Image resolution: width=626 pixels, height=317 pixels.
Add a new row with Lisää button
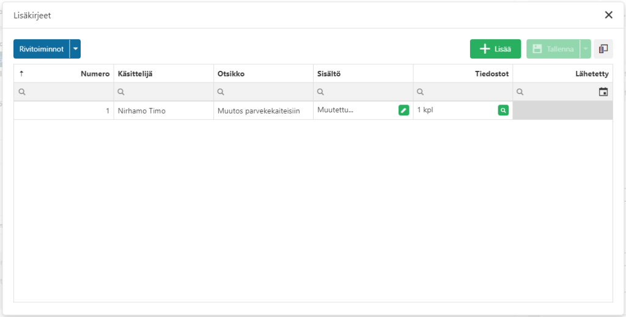pyautogui.click(x=495, y=49)
